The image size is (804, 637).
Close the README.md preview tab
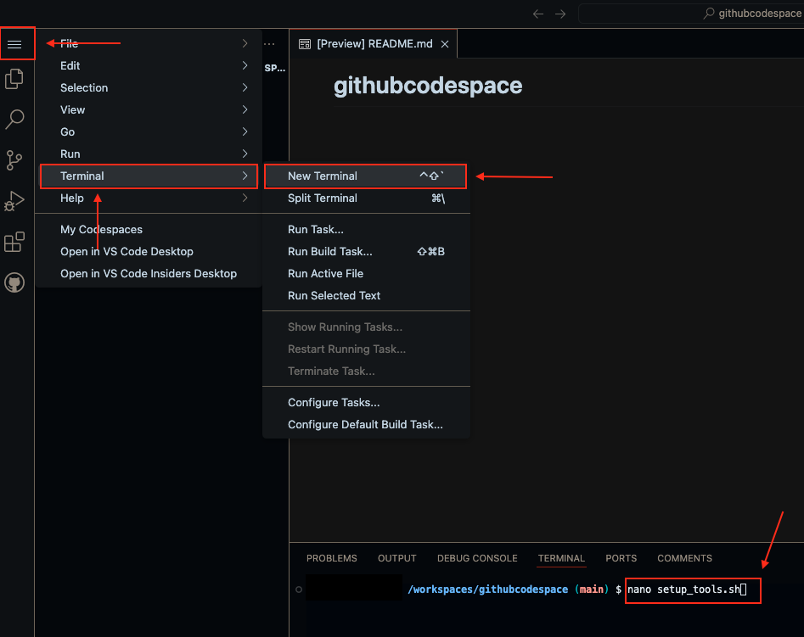point(445,44)
